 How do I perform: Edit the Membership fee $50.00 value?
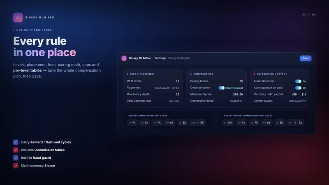[x=238, y=95]
